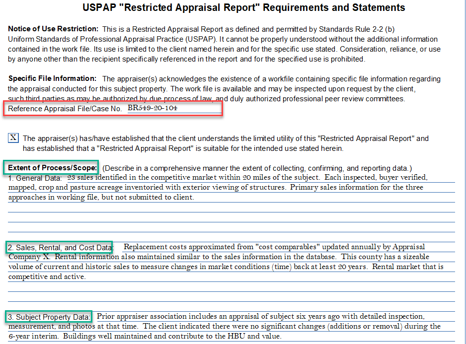
Task: Click the 'Specific File Information:' heading
Action: 52,78
